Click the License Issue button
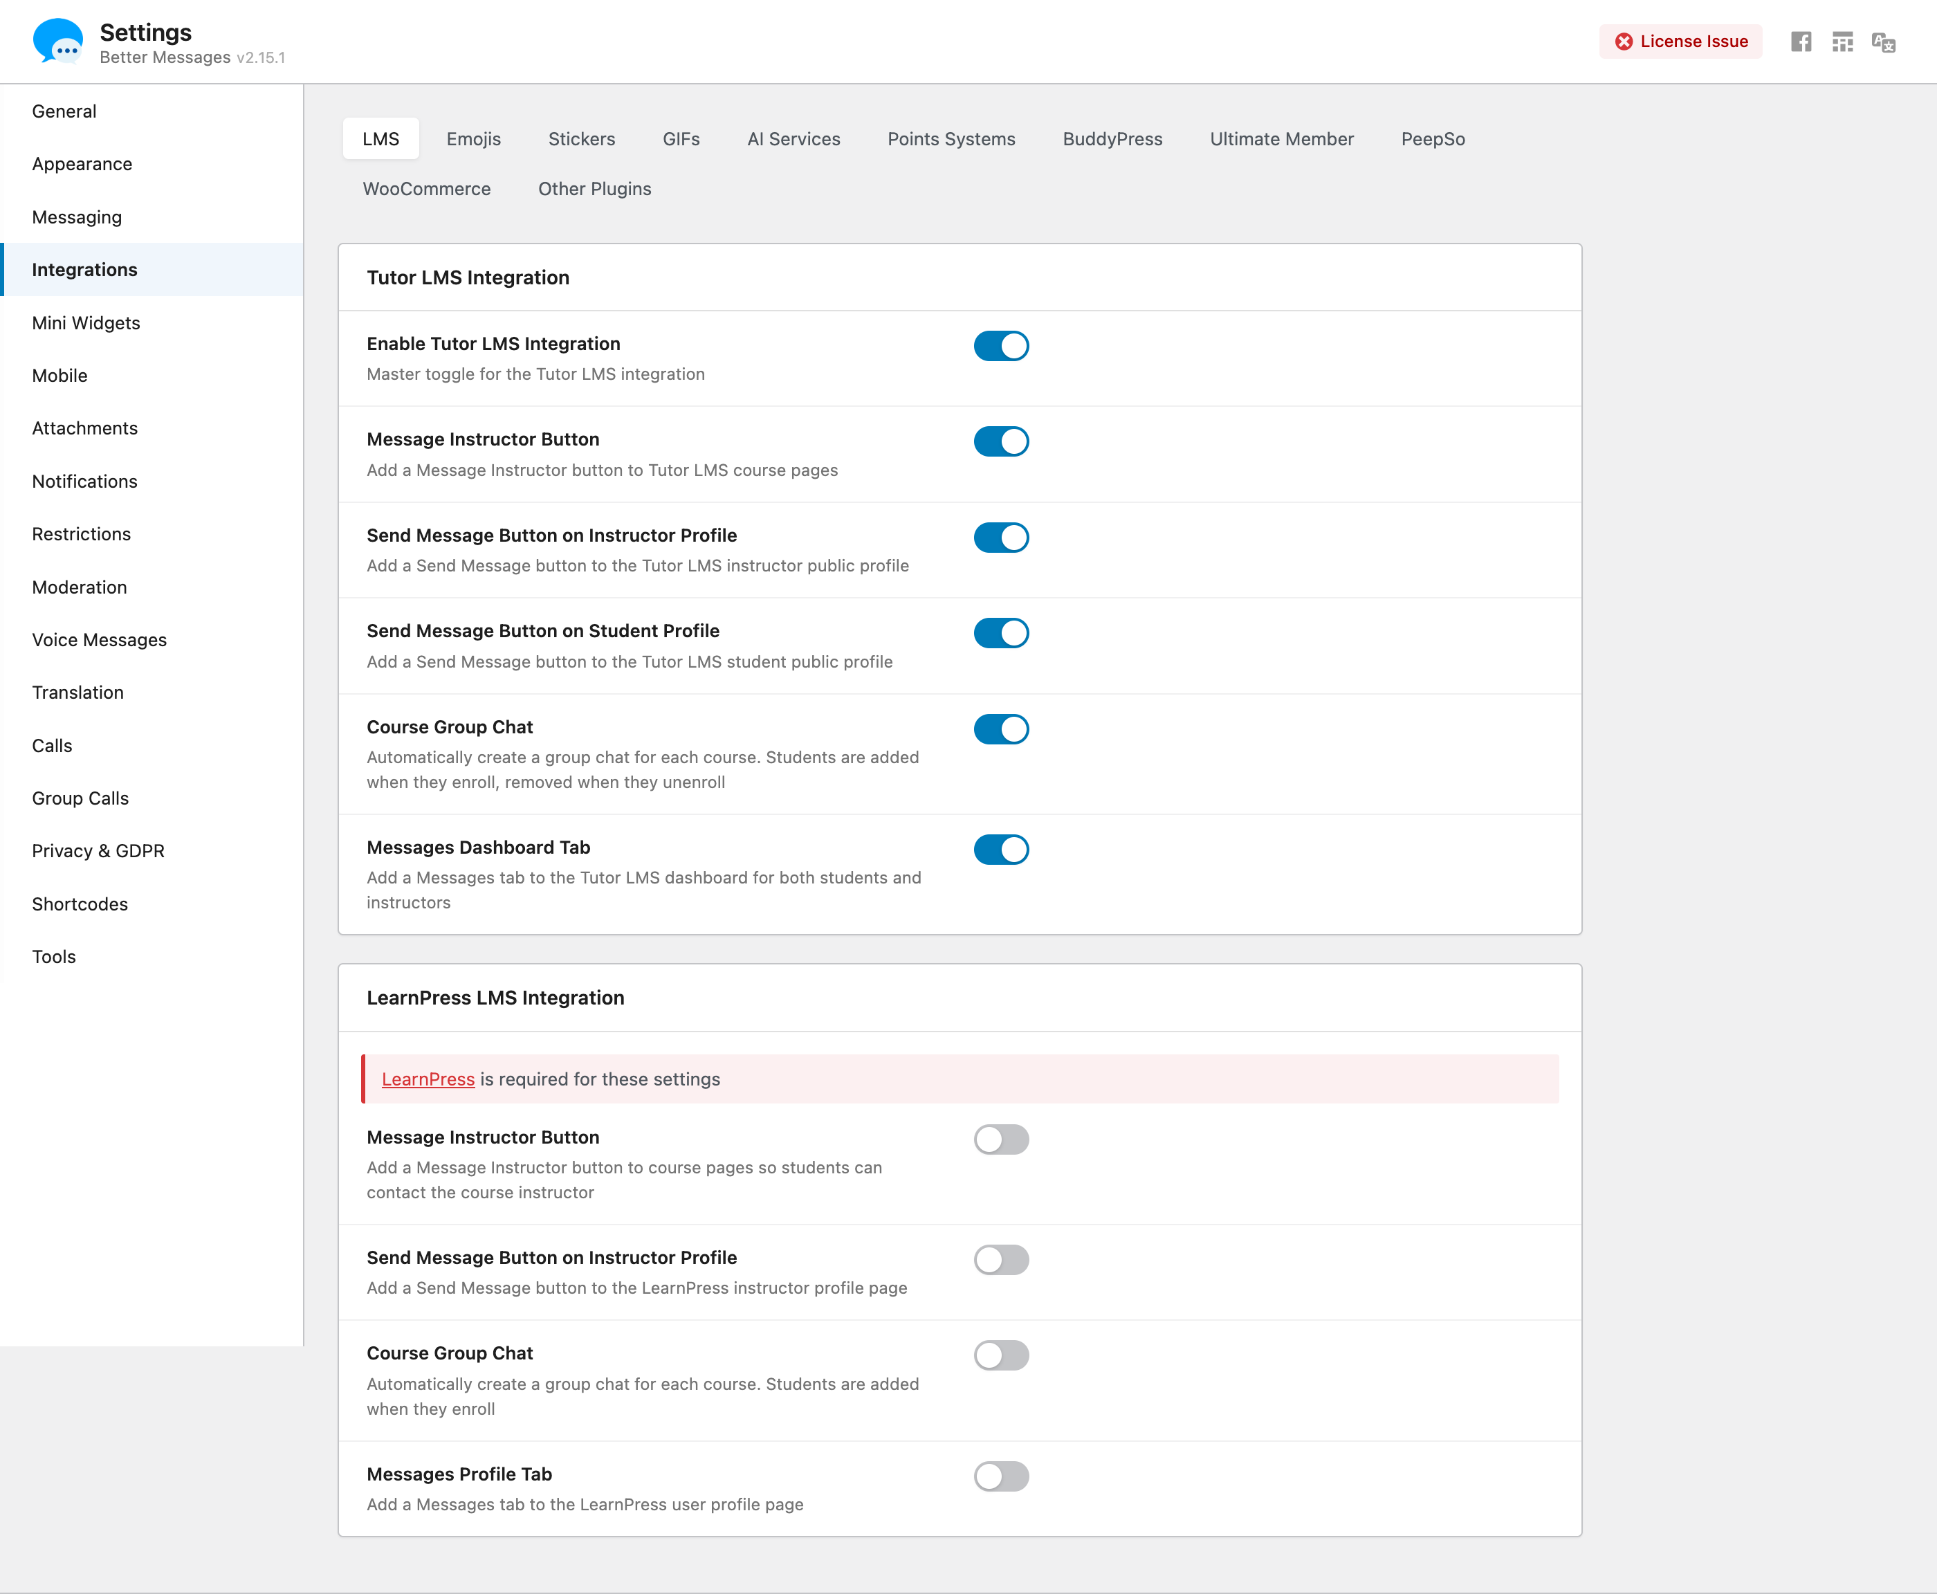The width and height of the screenshot is (1937, 1594). coord(1681,42)
